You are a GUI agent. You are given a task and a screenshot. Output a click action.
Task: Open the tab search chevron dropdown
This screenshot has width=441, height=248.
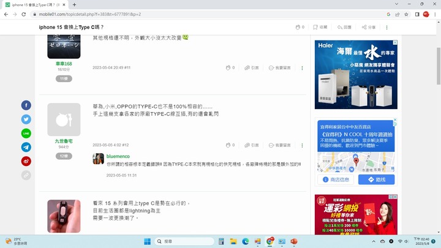(x=396, y=4)
